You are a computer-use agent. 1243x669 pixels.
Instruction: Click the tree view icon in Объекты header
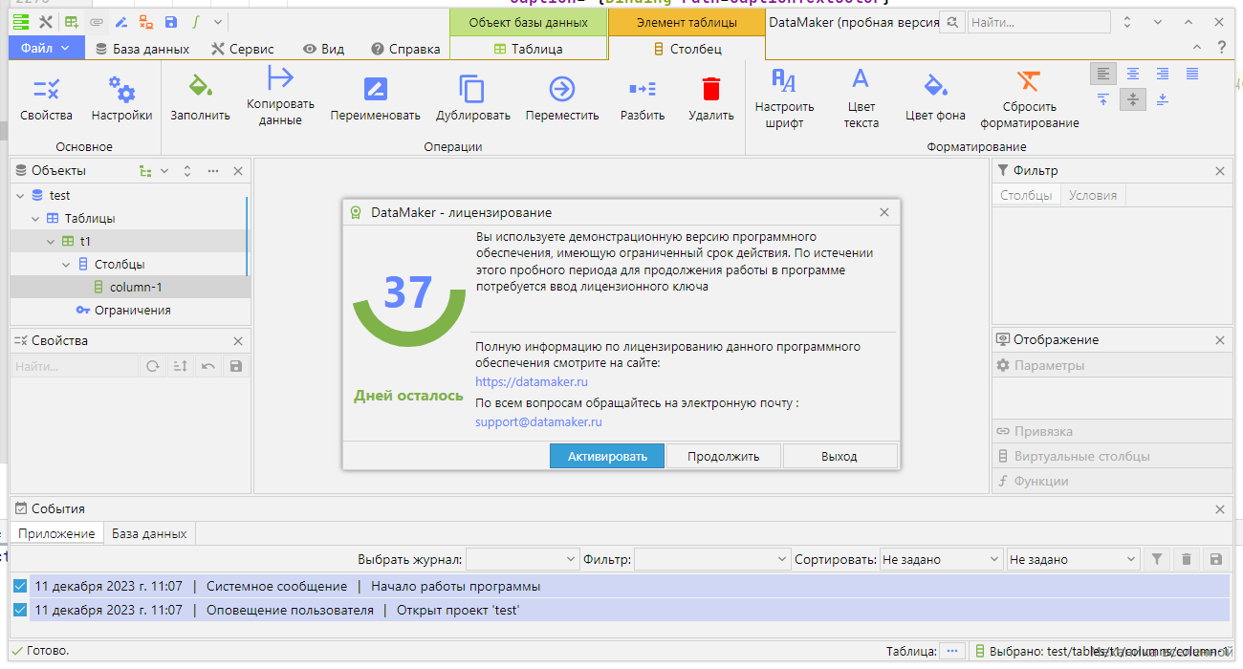[x=145, y=171]
